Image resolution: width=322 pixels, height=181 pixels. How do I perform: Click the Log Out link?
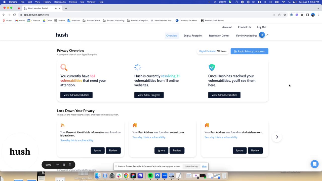click(x=262, y=27)
